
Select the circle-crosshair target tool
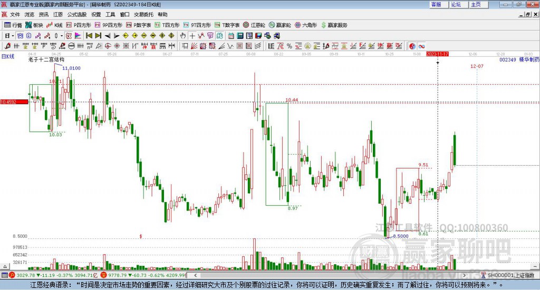point(108,46)
